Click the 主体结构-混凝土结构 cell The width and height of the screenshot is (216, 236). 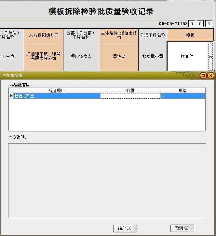coord(119,35)
